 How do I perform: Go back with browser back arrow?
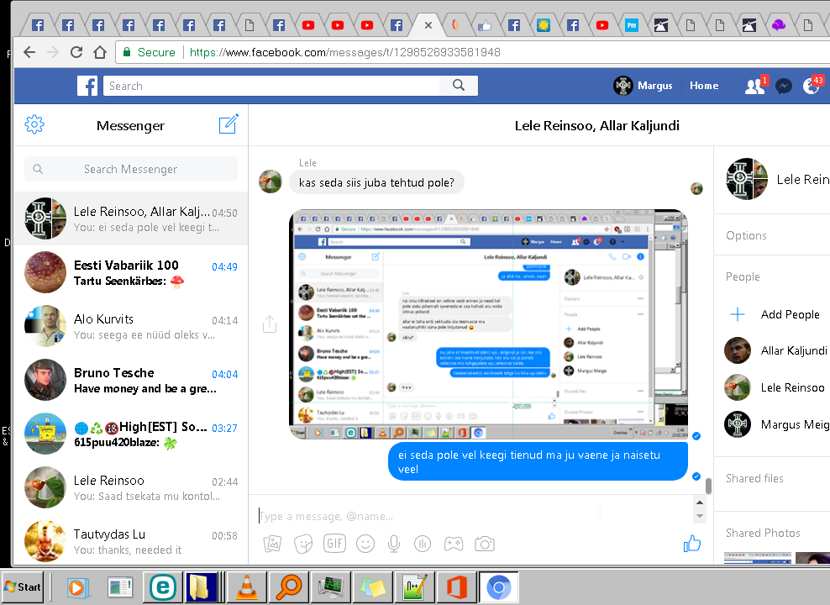(29, 52)
